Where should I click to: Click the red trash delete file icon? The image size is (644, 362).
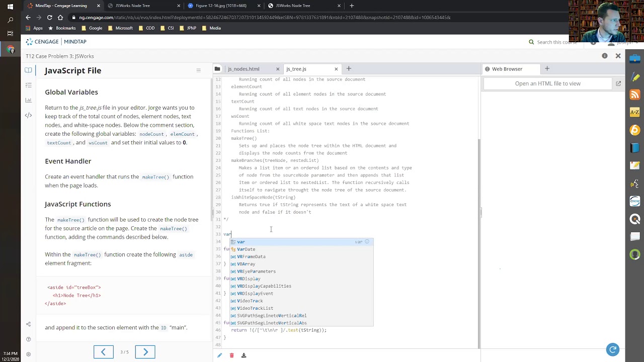[231, 355]
